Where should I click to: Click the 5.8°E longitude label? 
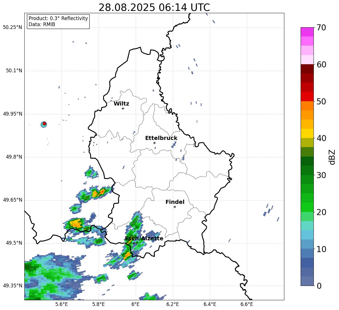[x=98, y=304]
